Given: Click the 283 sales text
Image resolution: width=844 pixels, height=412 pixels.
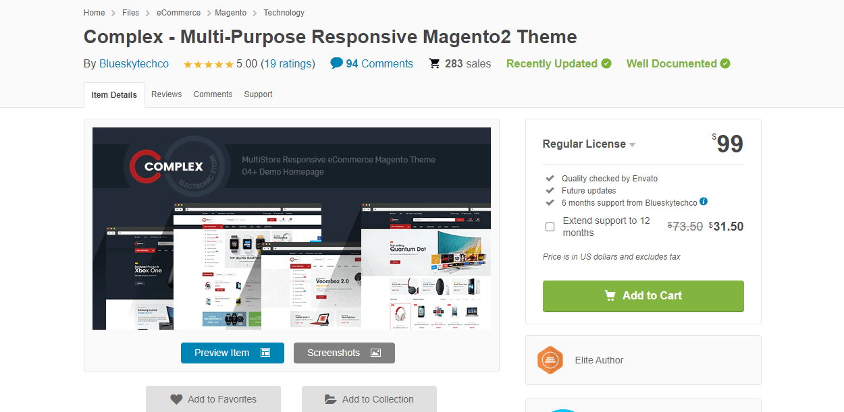Looking at the screenshot, I should pyautogui.click(x=468, y=64).
